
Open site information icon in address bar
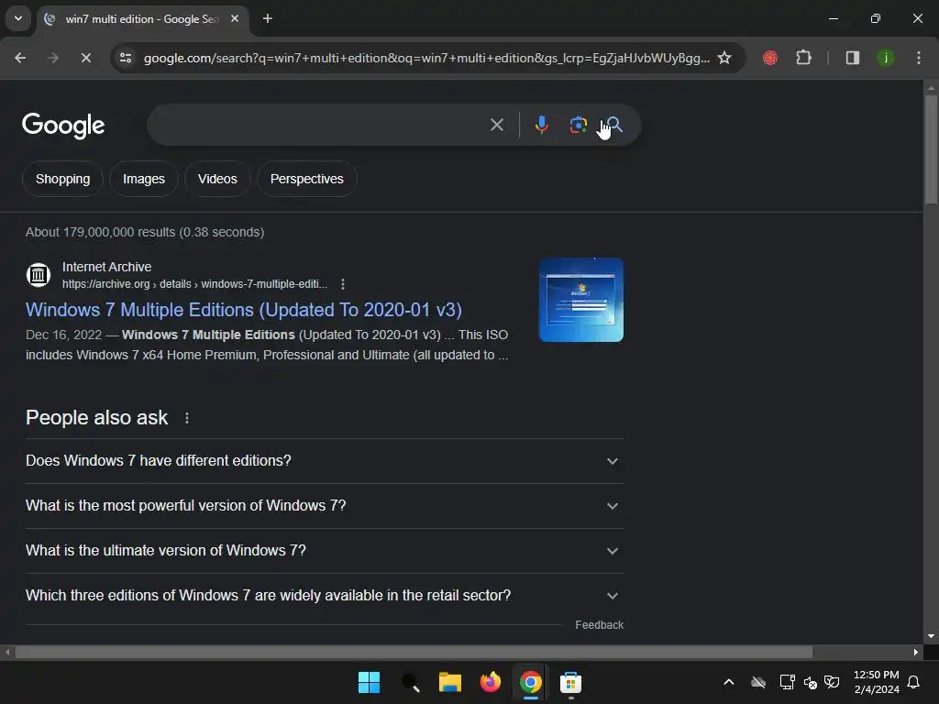[126, 58]
